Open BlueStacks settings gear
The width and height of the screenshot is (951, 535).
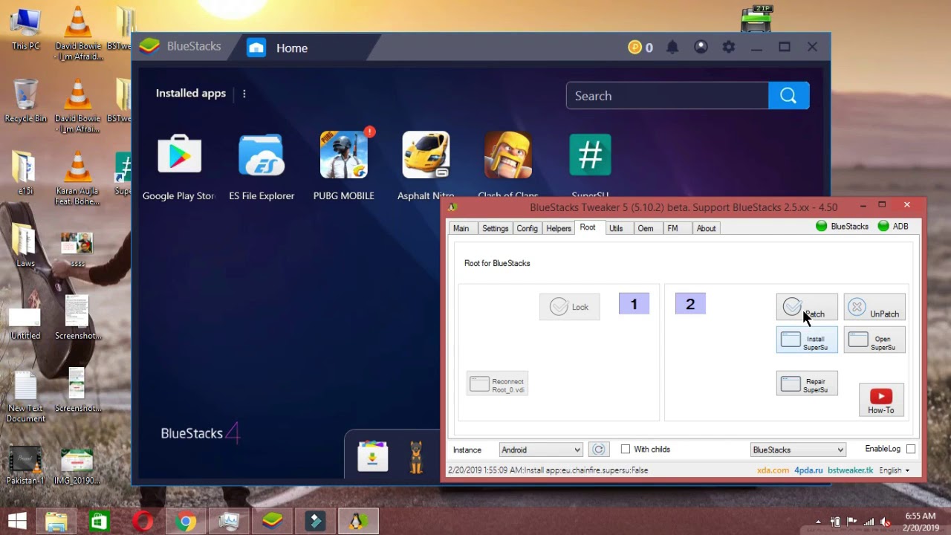(x=729, y=47)
